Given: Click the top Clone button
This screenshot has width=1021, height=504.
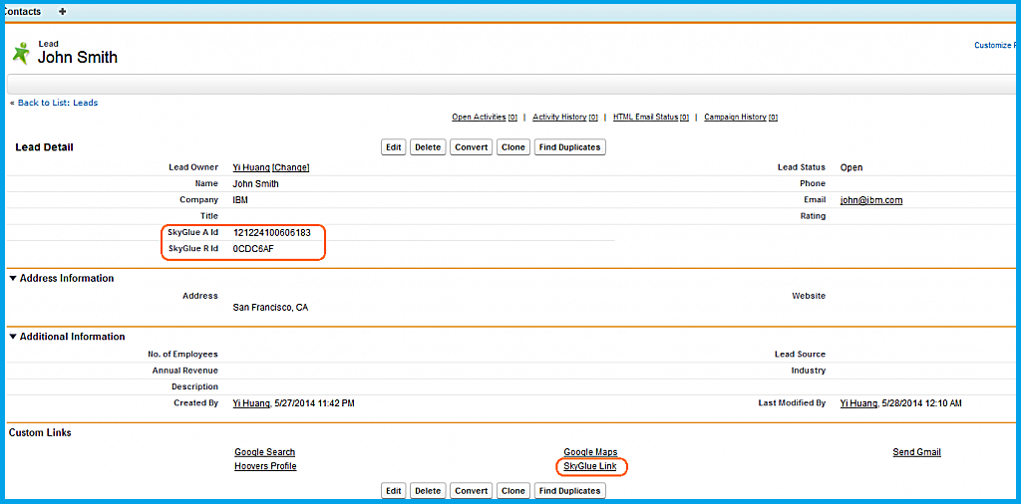Looking at the screenshot, I should [513, 147].
